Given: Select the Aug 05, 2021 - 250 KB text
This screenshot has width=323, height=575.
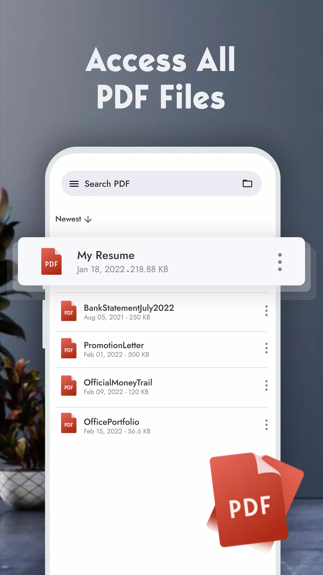Looking at the screenshot, I should [x=117, y=317].
